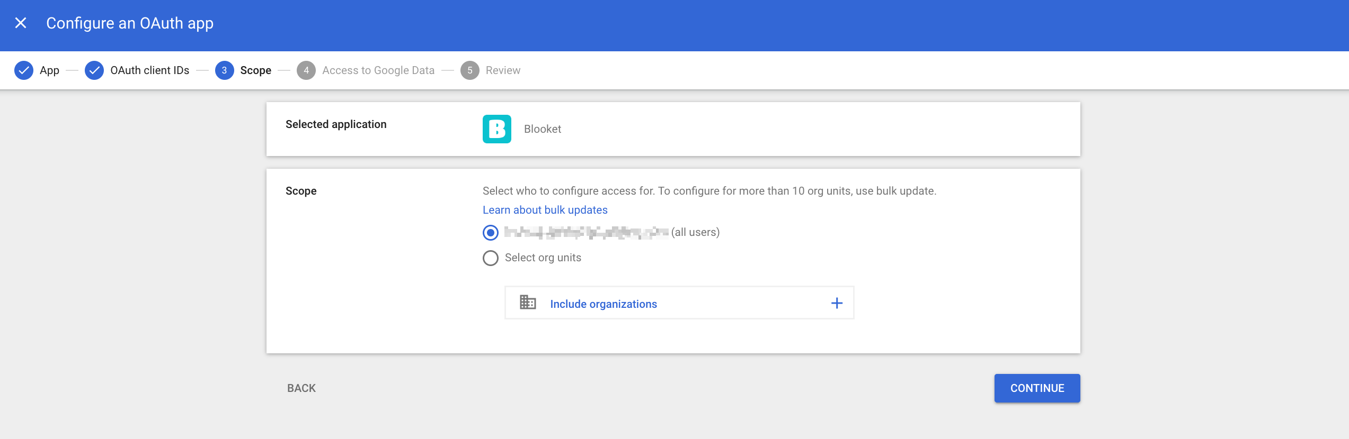This screenshot has height=439, width=1349.
Task: Select the all users radio button
Action: pos(491,232)
